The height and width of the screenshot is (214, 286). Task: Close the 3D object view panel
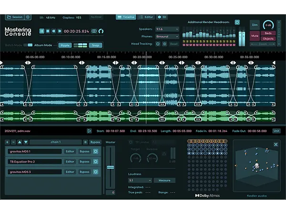276,145
